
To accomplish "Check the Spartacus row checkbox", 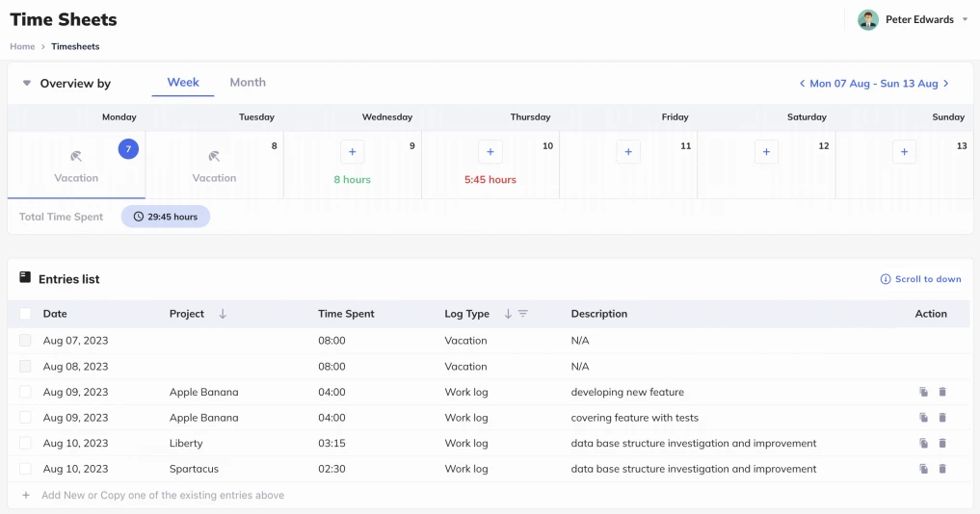I will pos(25,469).
